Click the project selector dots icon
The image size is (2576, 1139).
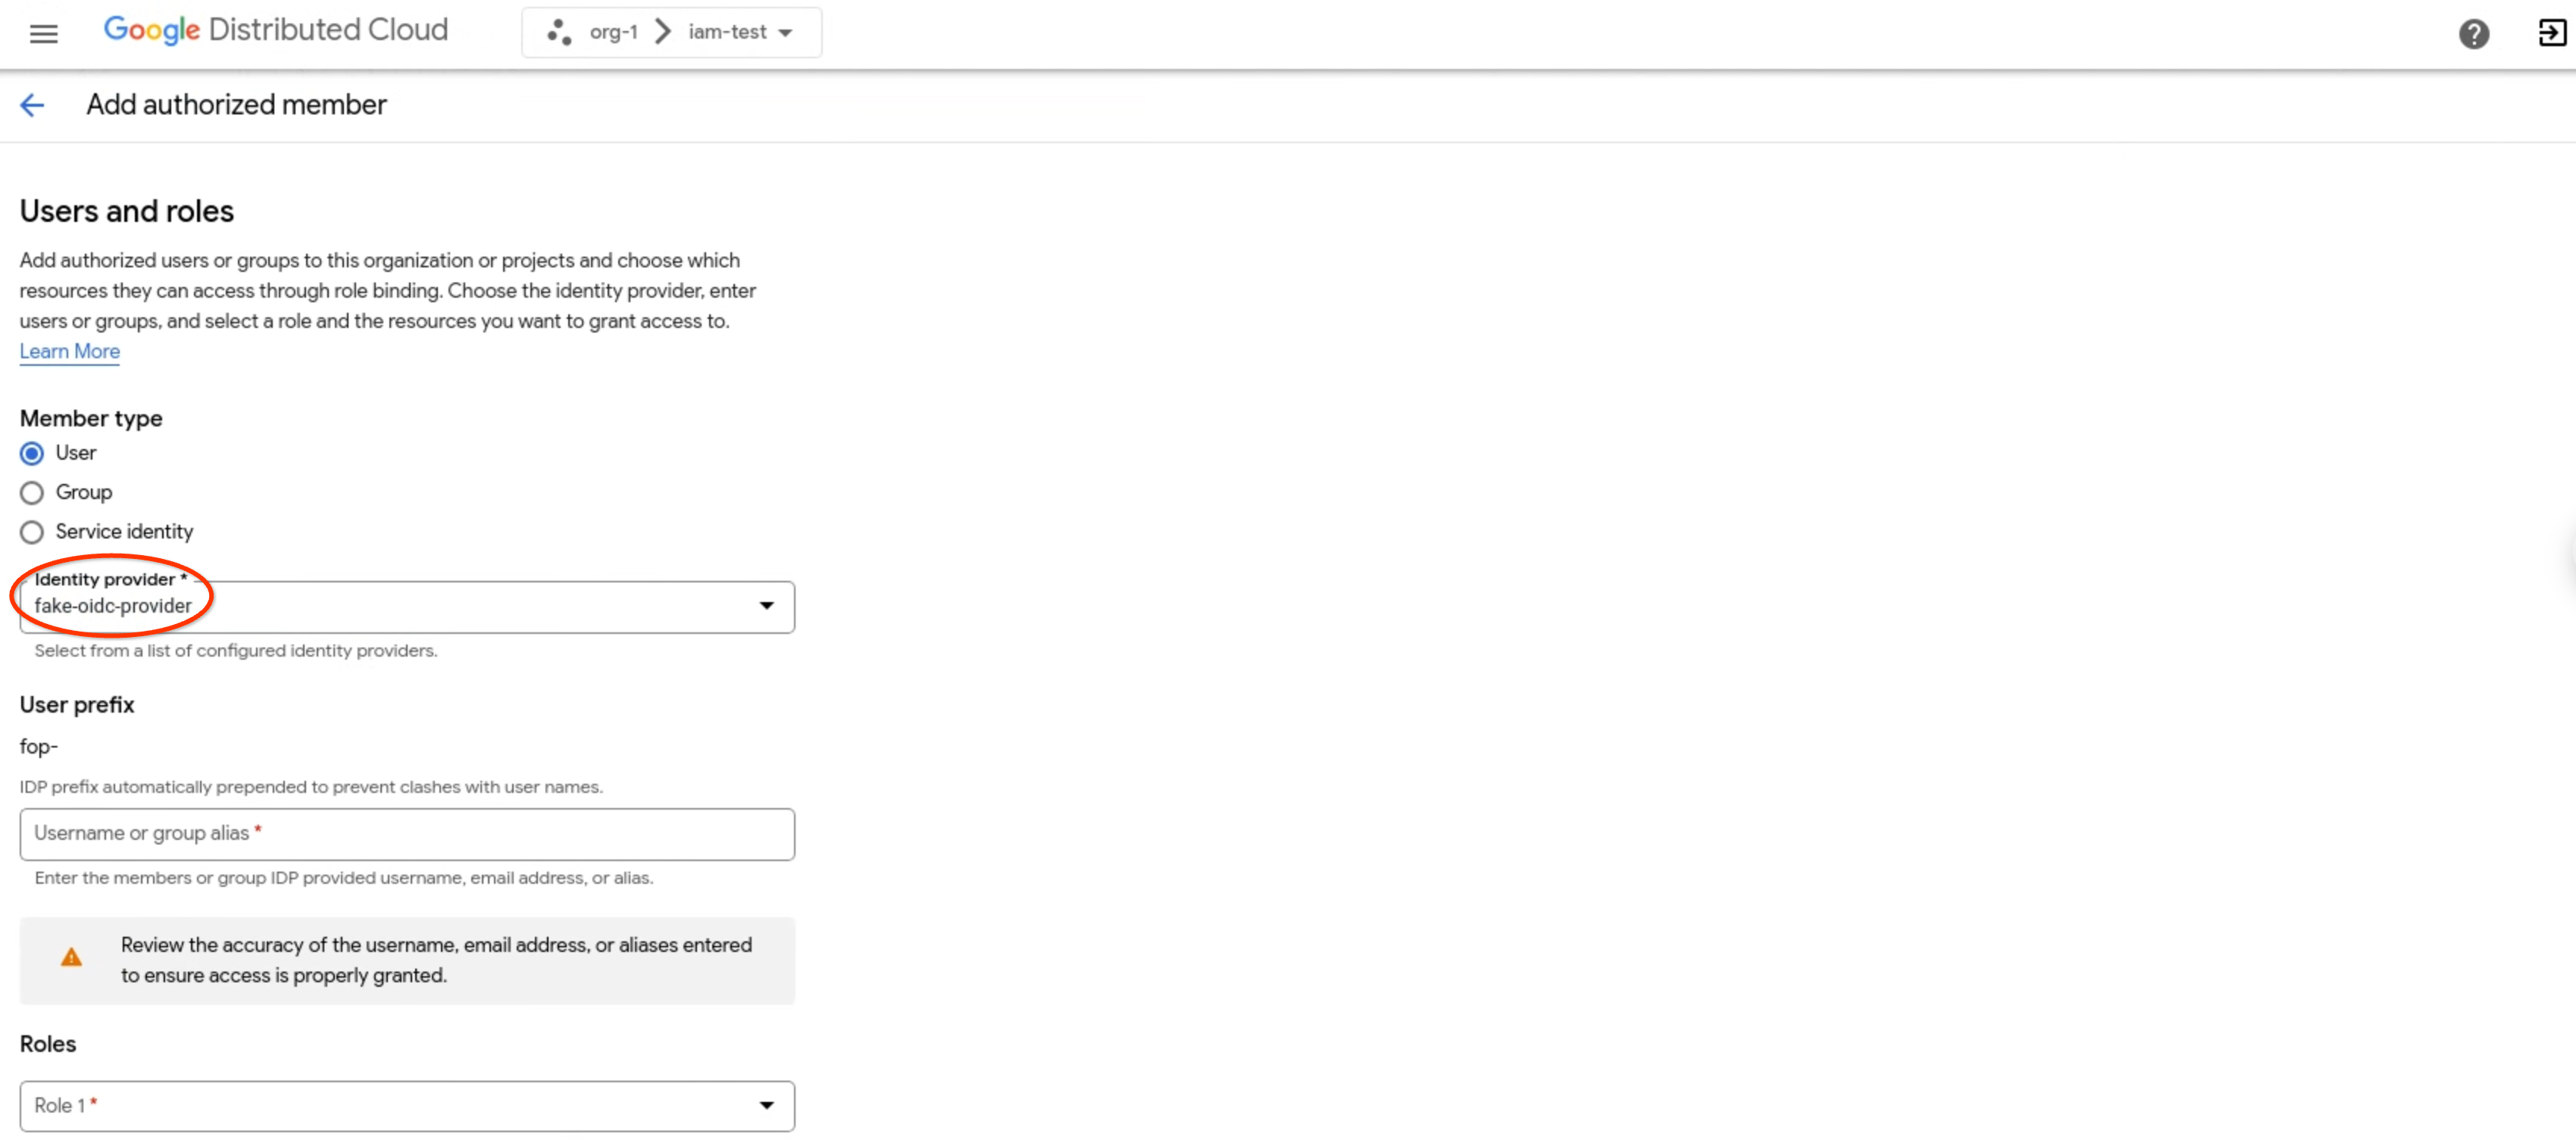pos(559,32)
